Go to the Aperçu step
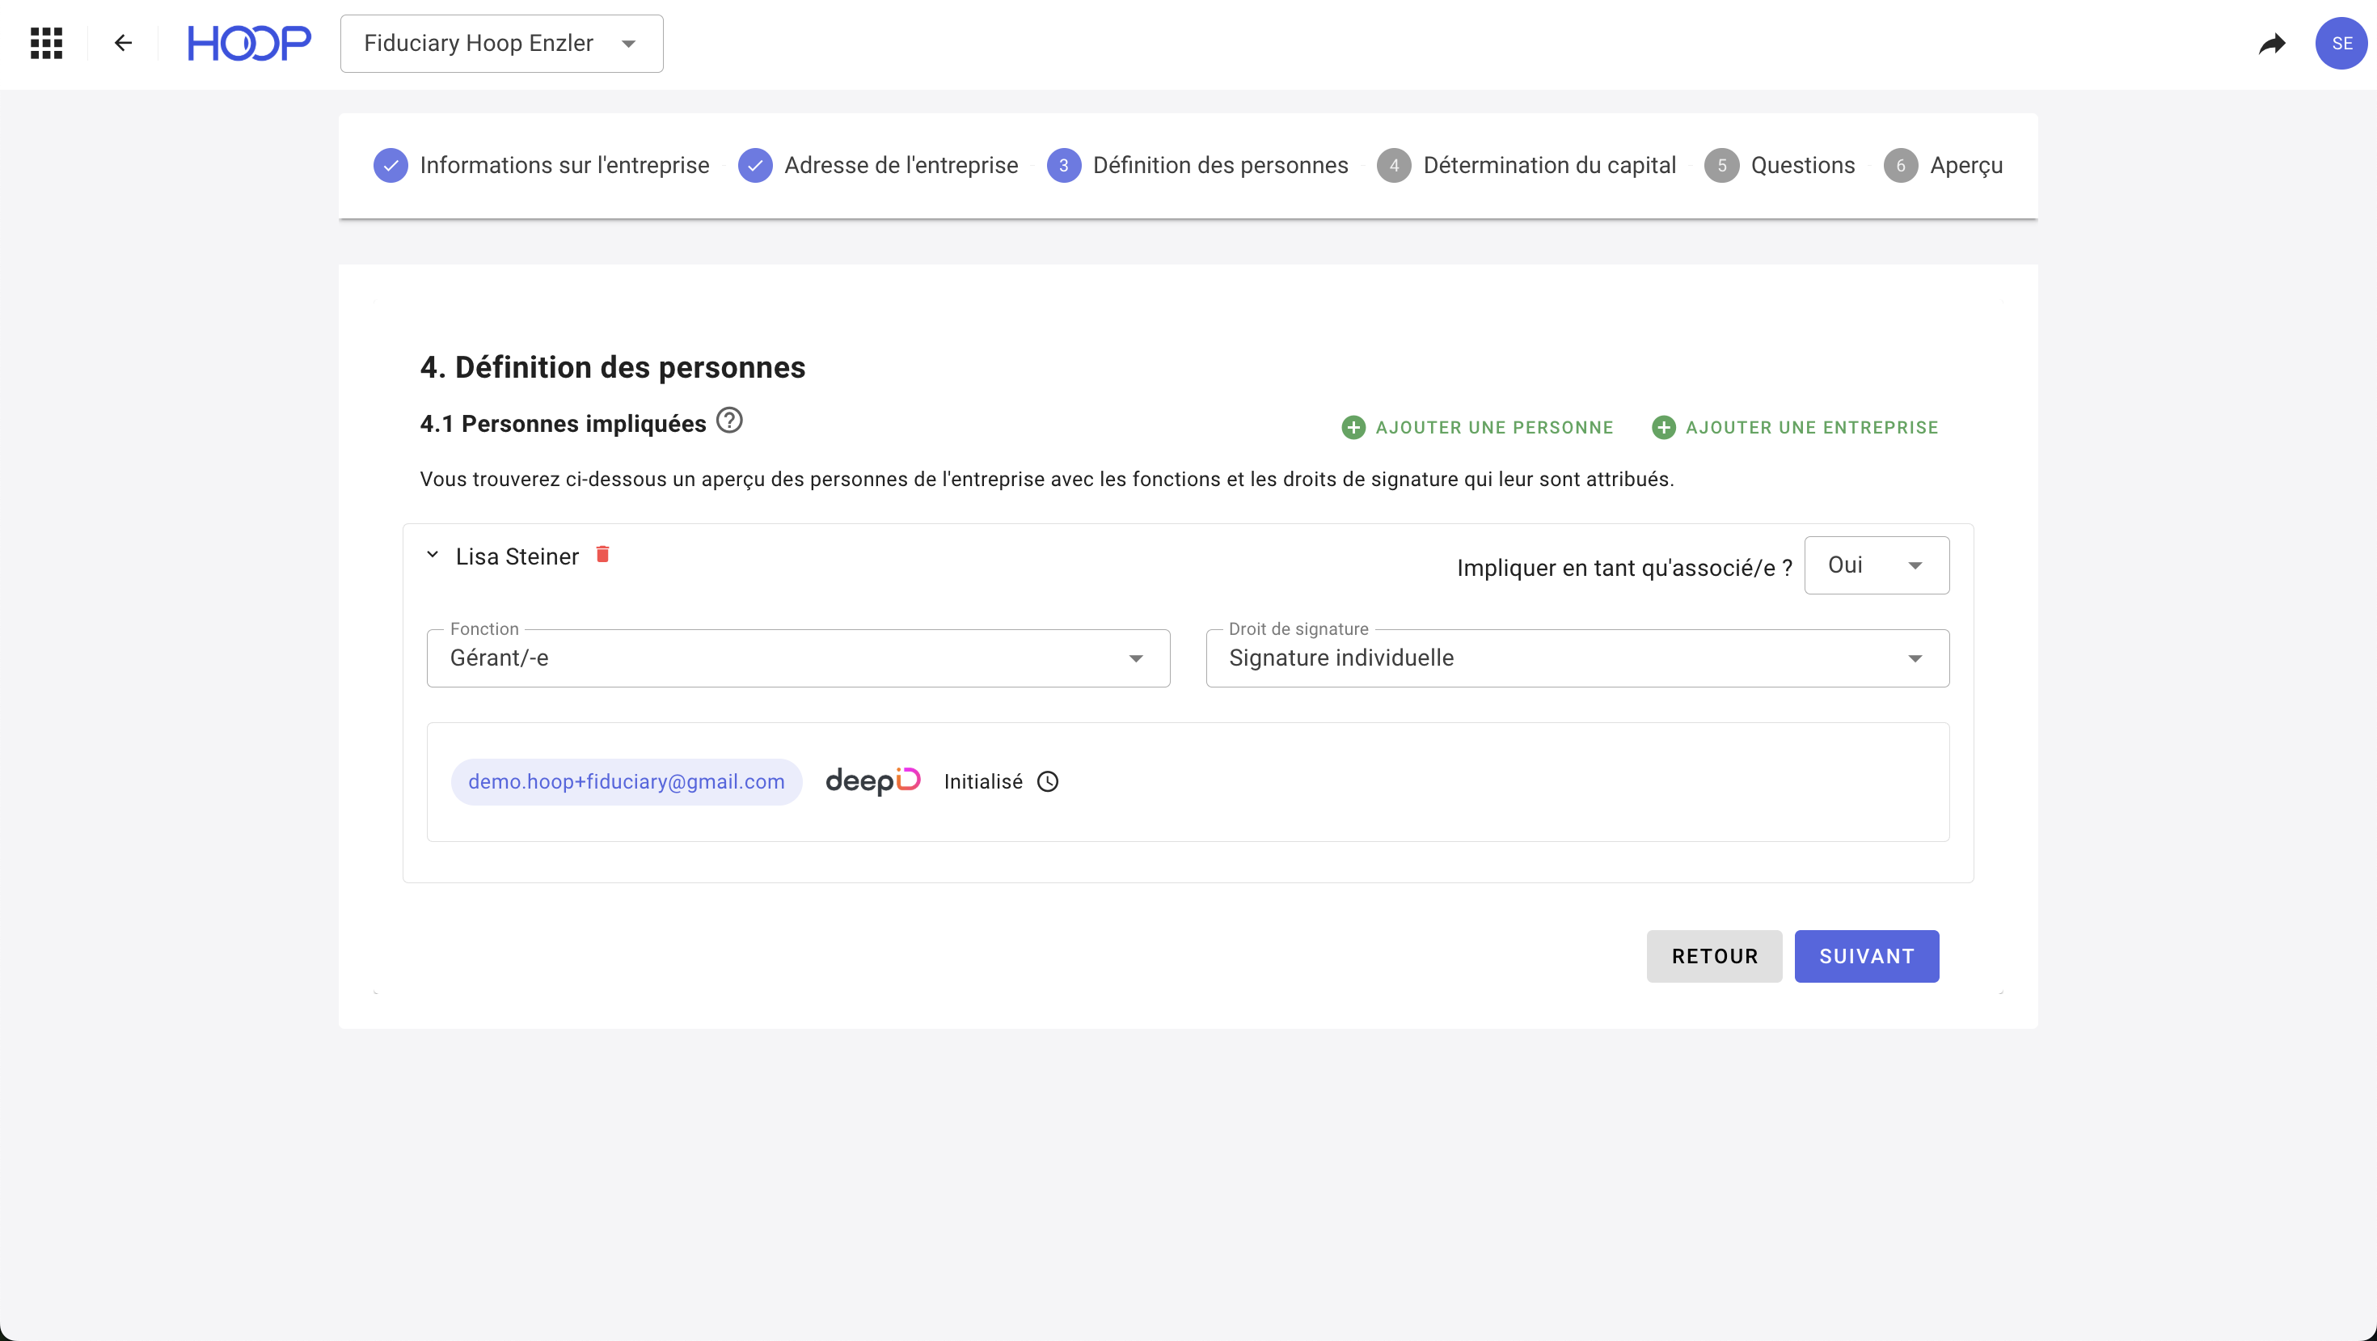Viewport: 2377px width, 1341px height. pos(1944,165)
